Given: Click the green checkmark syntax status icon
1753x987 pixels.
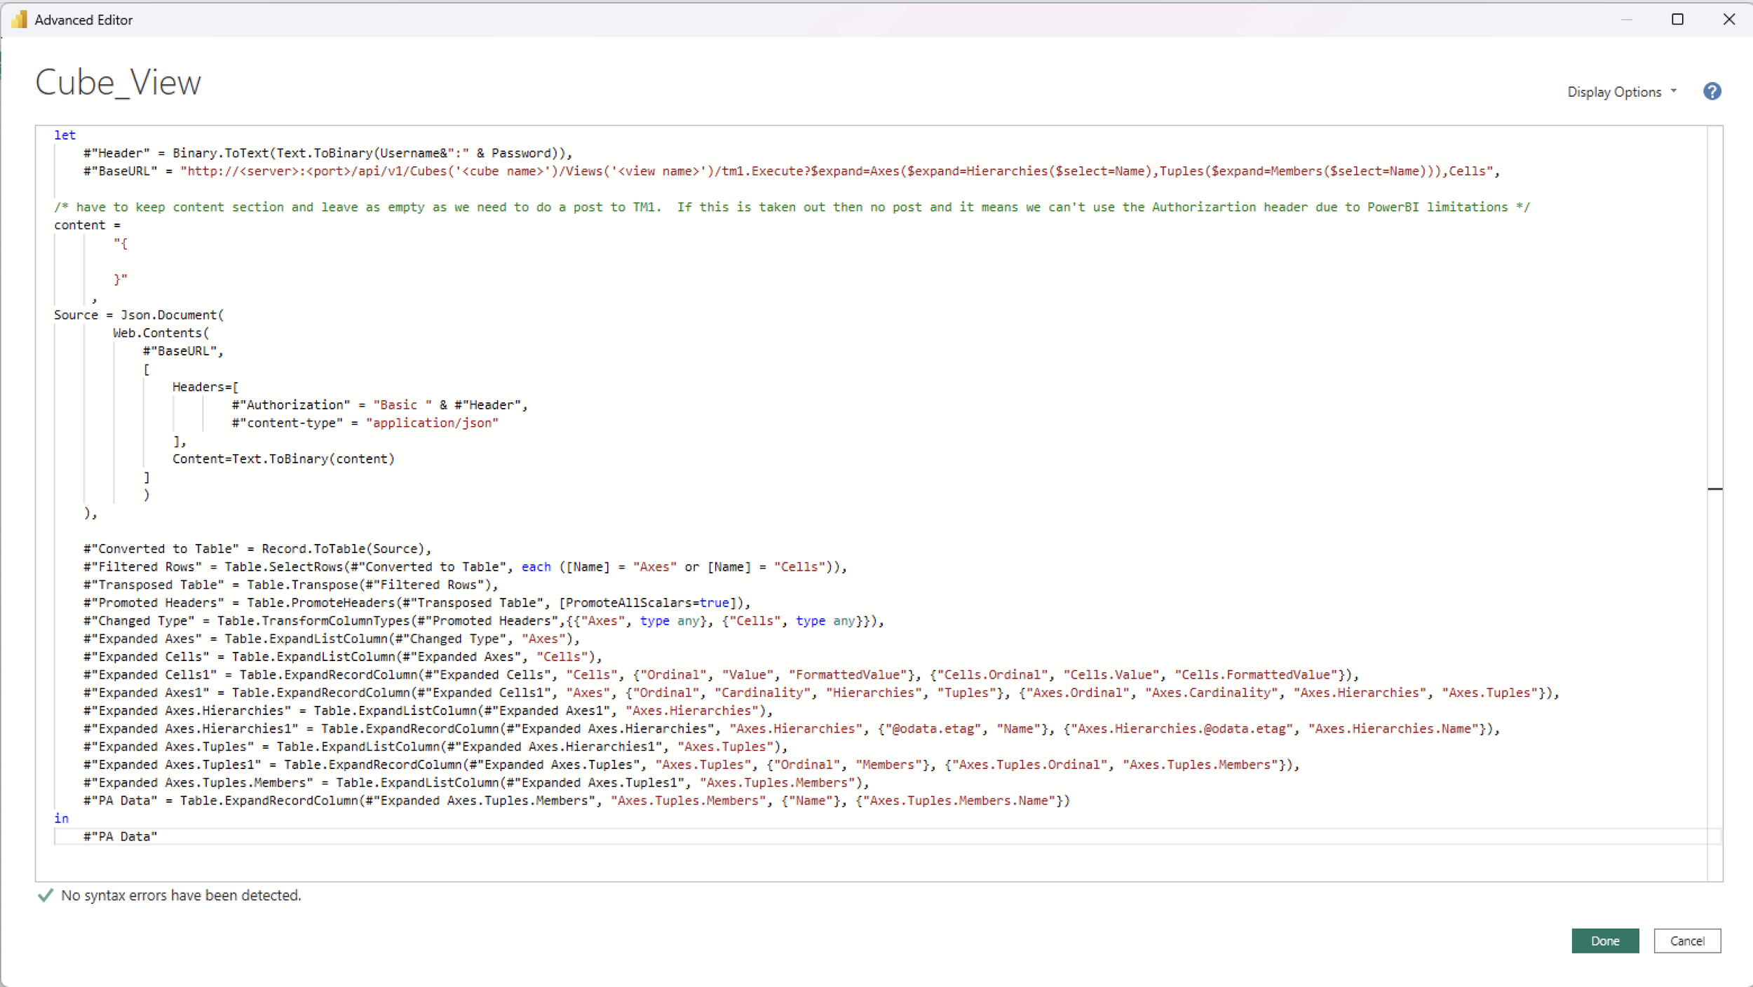Looking at the screenshot, I should pos(46,895).
